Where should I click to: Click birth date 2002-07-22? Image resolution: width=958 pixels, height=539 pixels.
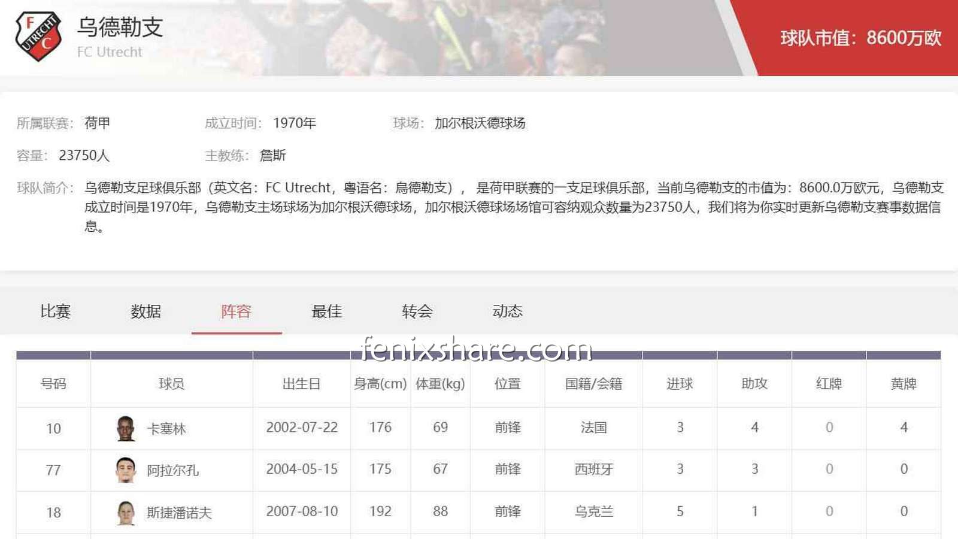coord(302,428)
